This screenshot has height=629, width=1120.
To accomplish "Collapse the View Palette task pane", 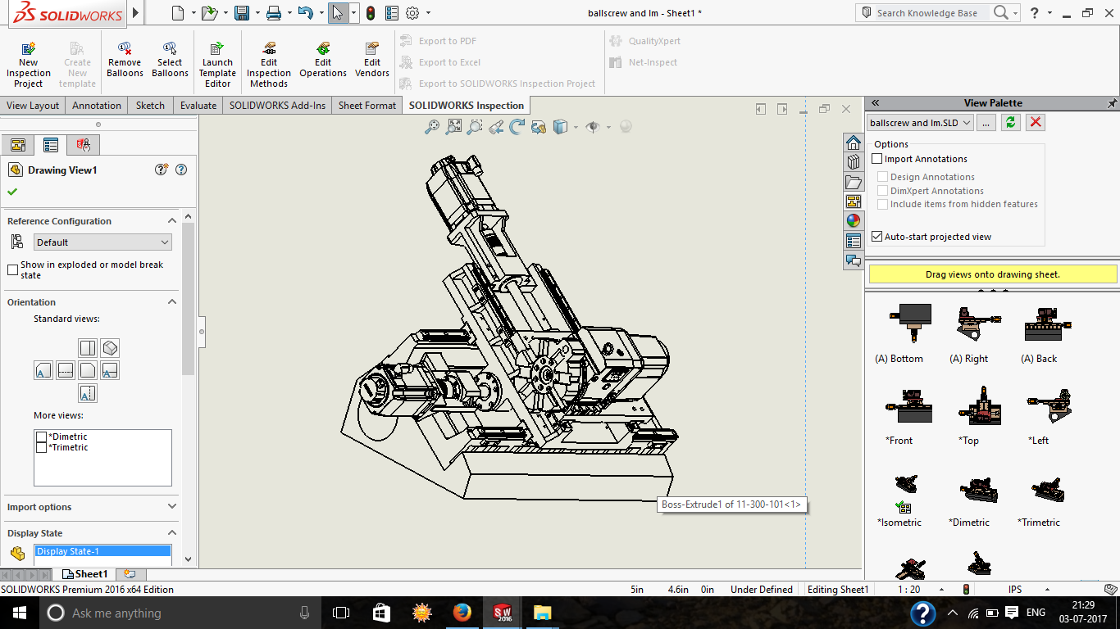I will click(x=875, y=103).
